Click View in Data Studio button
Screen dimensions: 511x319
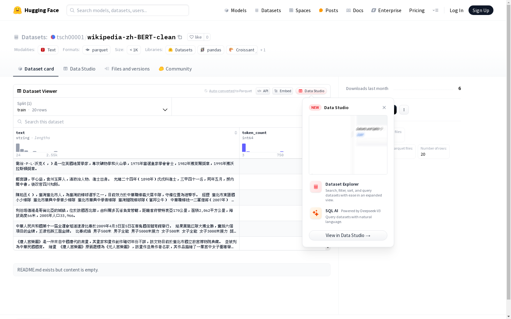click(348, 235)
